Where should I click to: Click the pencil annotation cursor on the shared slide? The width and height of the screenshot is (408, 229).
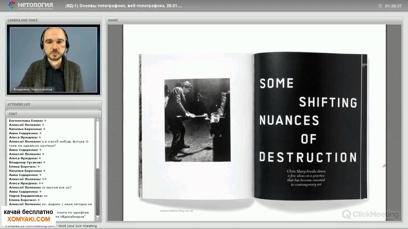[384, 166]
